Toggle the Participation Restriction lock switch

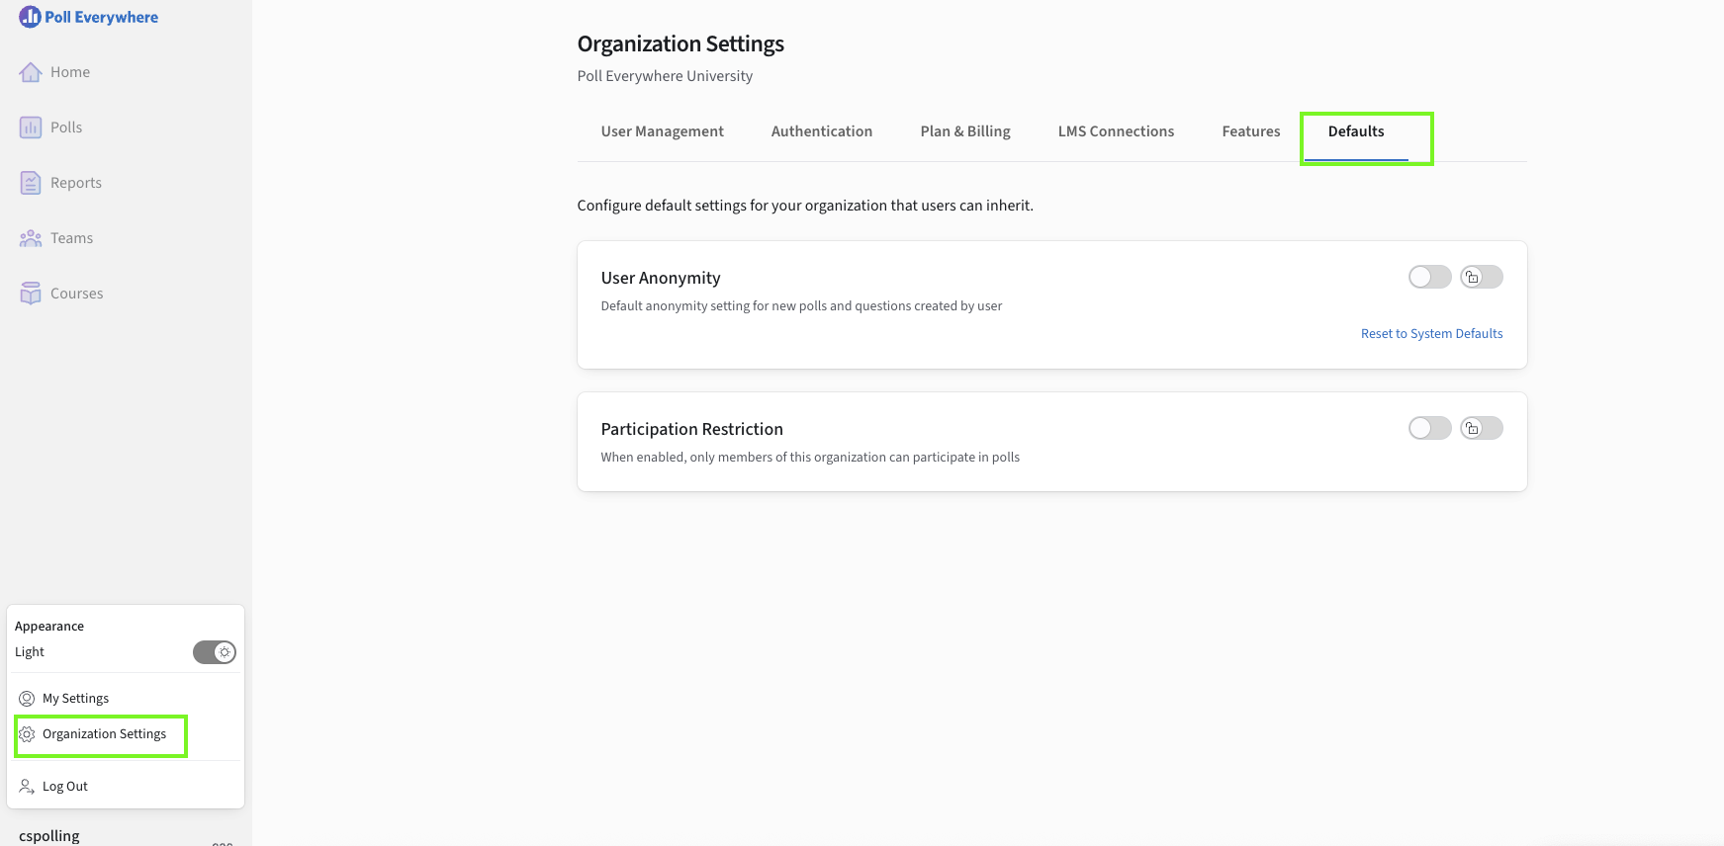click(1482, 428)
